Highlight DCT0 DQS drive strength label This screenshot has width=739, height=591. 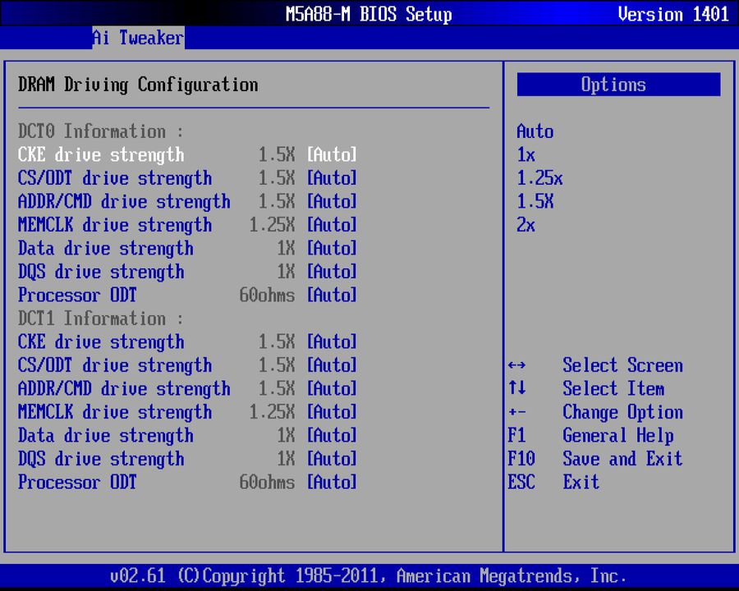[x=101, y=272]
